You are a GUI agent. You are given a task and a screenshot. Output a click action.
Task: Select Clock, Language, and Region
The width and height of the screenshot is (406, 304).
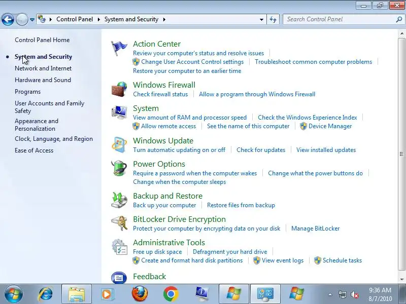(54, 139)
